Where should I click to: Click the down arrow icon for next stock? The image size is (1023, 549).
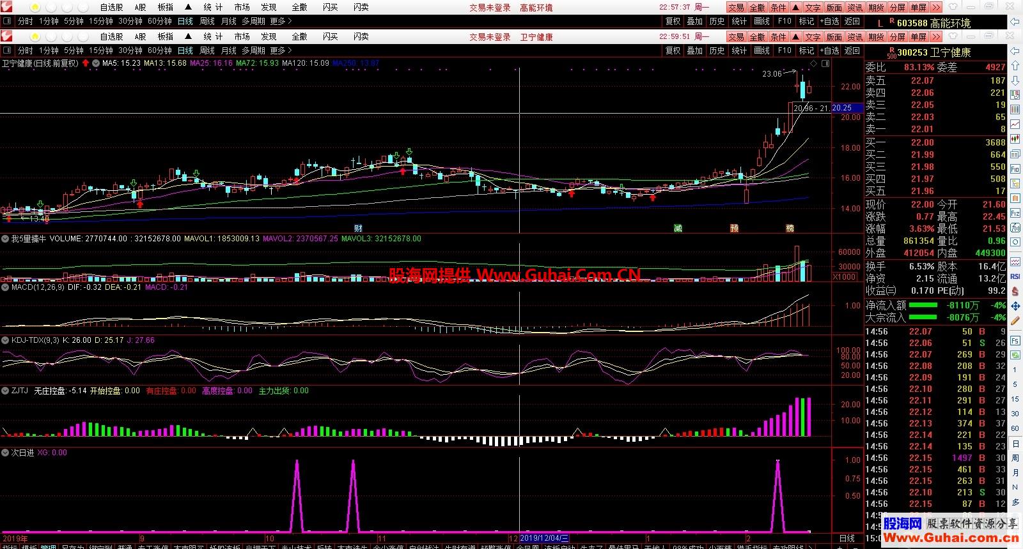tap(1014, 80)
